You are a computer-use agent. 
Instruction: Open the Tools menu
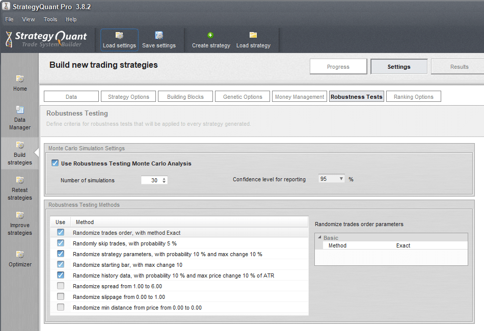pyautogui.click(x=50, y=19)
